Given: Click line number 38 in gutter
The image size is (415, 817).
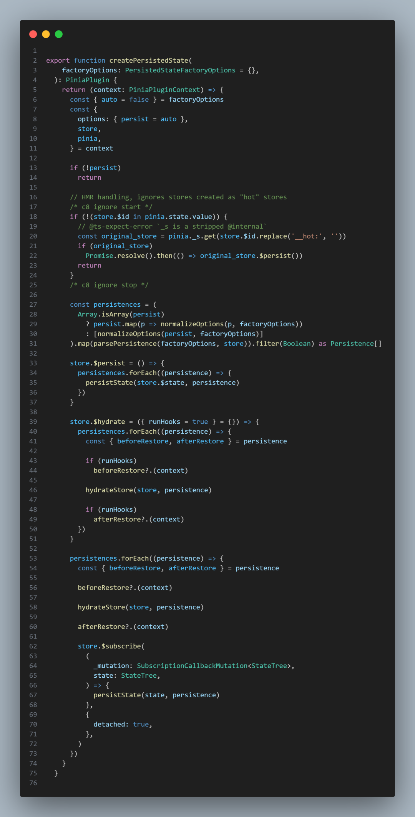Looking at the screenshot, I should 33,412.
